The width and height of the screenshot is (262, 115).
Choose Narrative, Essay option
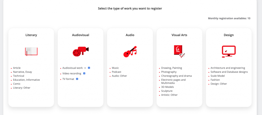[23, 72]
